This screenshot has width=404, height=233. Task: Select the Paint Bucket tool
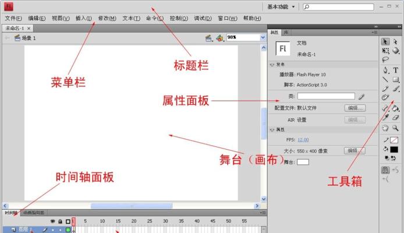(x=395, y=108)
